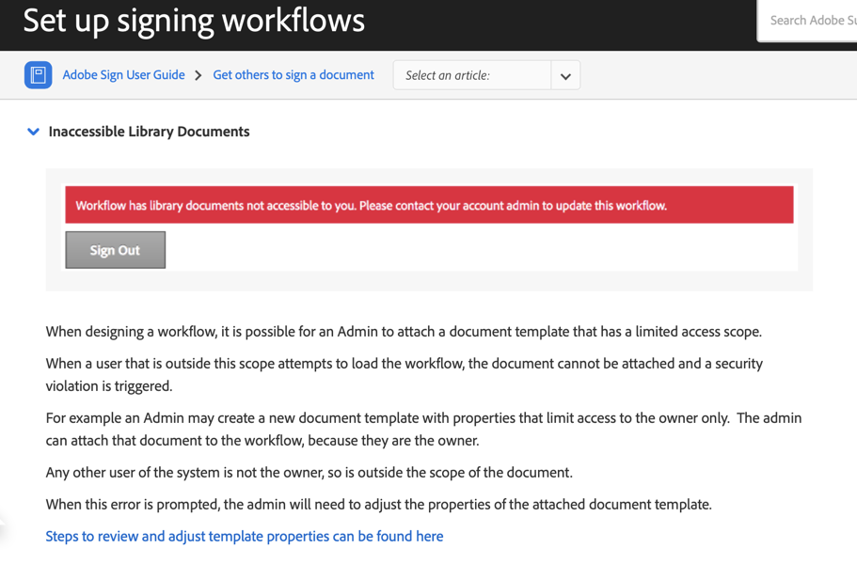The image size is (857, 579).
Task: Follow the Get others to sign a document link
Action: [293, 74]
